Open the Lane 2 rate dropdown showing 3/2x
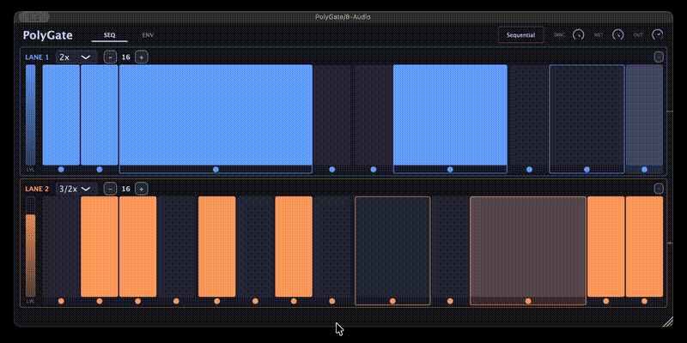The image size is (687, 343). click(x=76, y=189)
